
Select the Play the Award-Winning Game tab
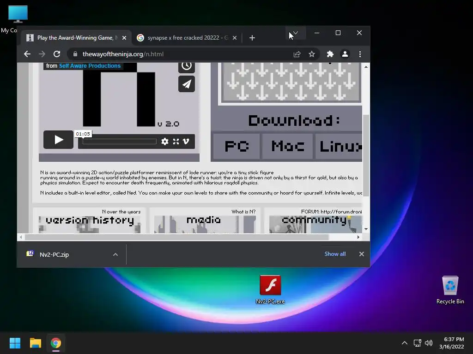tap(75, 38)
